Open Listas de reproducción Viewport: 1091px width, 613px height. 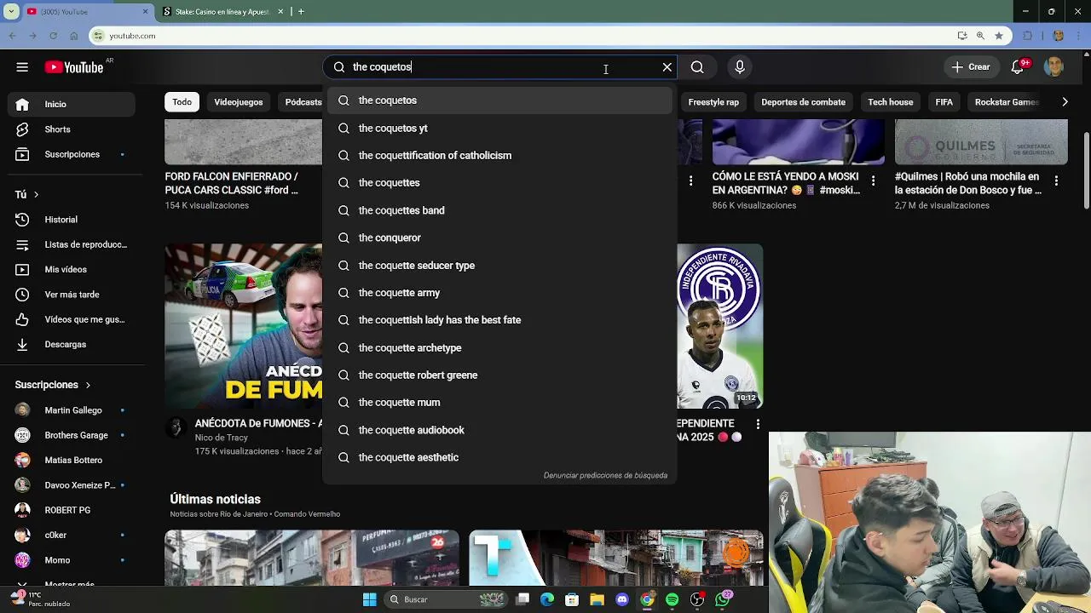[72, 244]
